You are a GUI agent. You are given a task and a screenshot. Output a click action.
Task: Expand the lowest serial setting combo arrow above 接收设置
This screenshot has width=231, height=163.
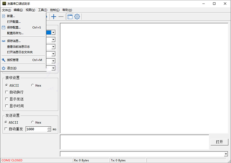pyautogui.click(x=54, y=68)
